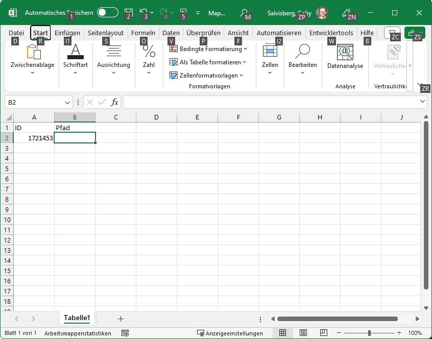Enable Umbruchvorschau view in status bar
The width and height of the screenshot is (432, 339).
point(323,332)
